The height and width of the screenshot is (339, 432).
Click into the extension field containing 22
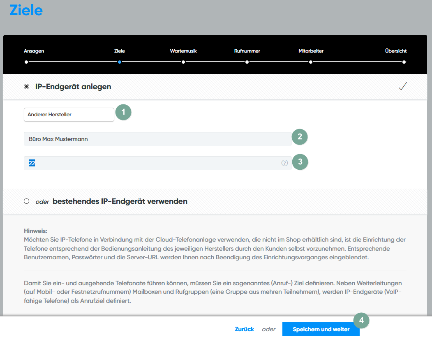tap(152, 163)
